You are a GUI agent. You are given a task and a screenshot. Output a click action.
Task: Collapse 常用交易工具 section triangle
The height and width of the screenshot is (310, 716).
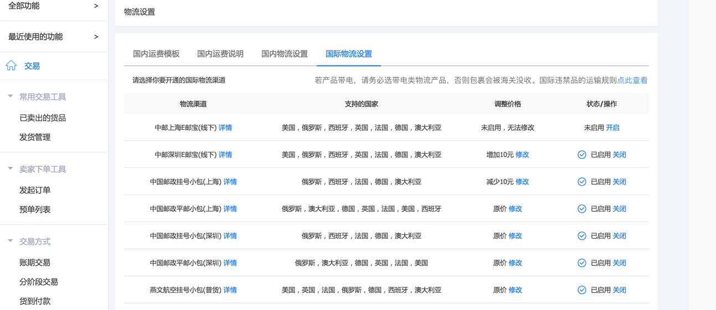tap(10, 96)
